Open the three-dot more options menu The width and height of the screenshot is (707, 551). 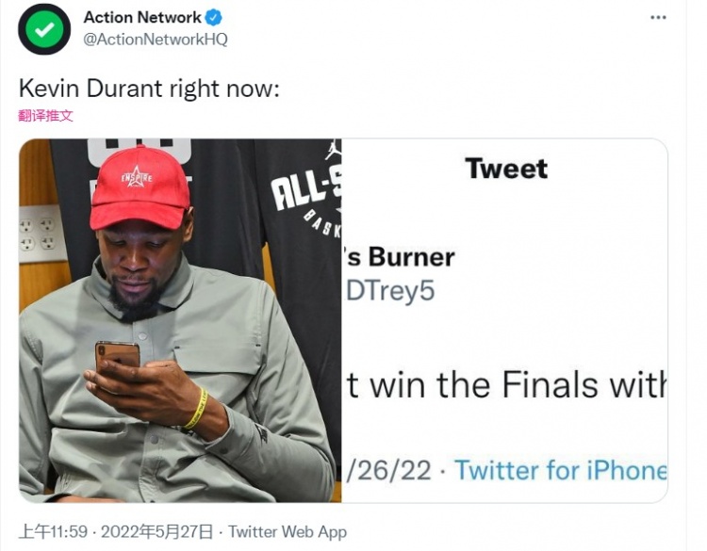(x=658, y=18)
